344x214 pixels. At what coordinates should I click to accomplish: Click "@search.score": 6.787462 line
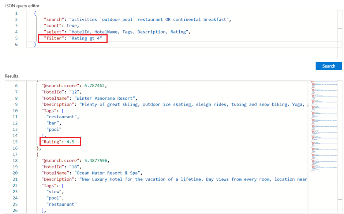[74, 86]
